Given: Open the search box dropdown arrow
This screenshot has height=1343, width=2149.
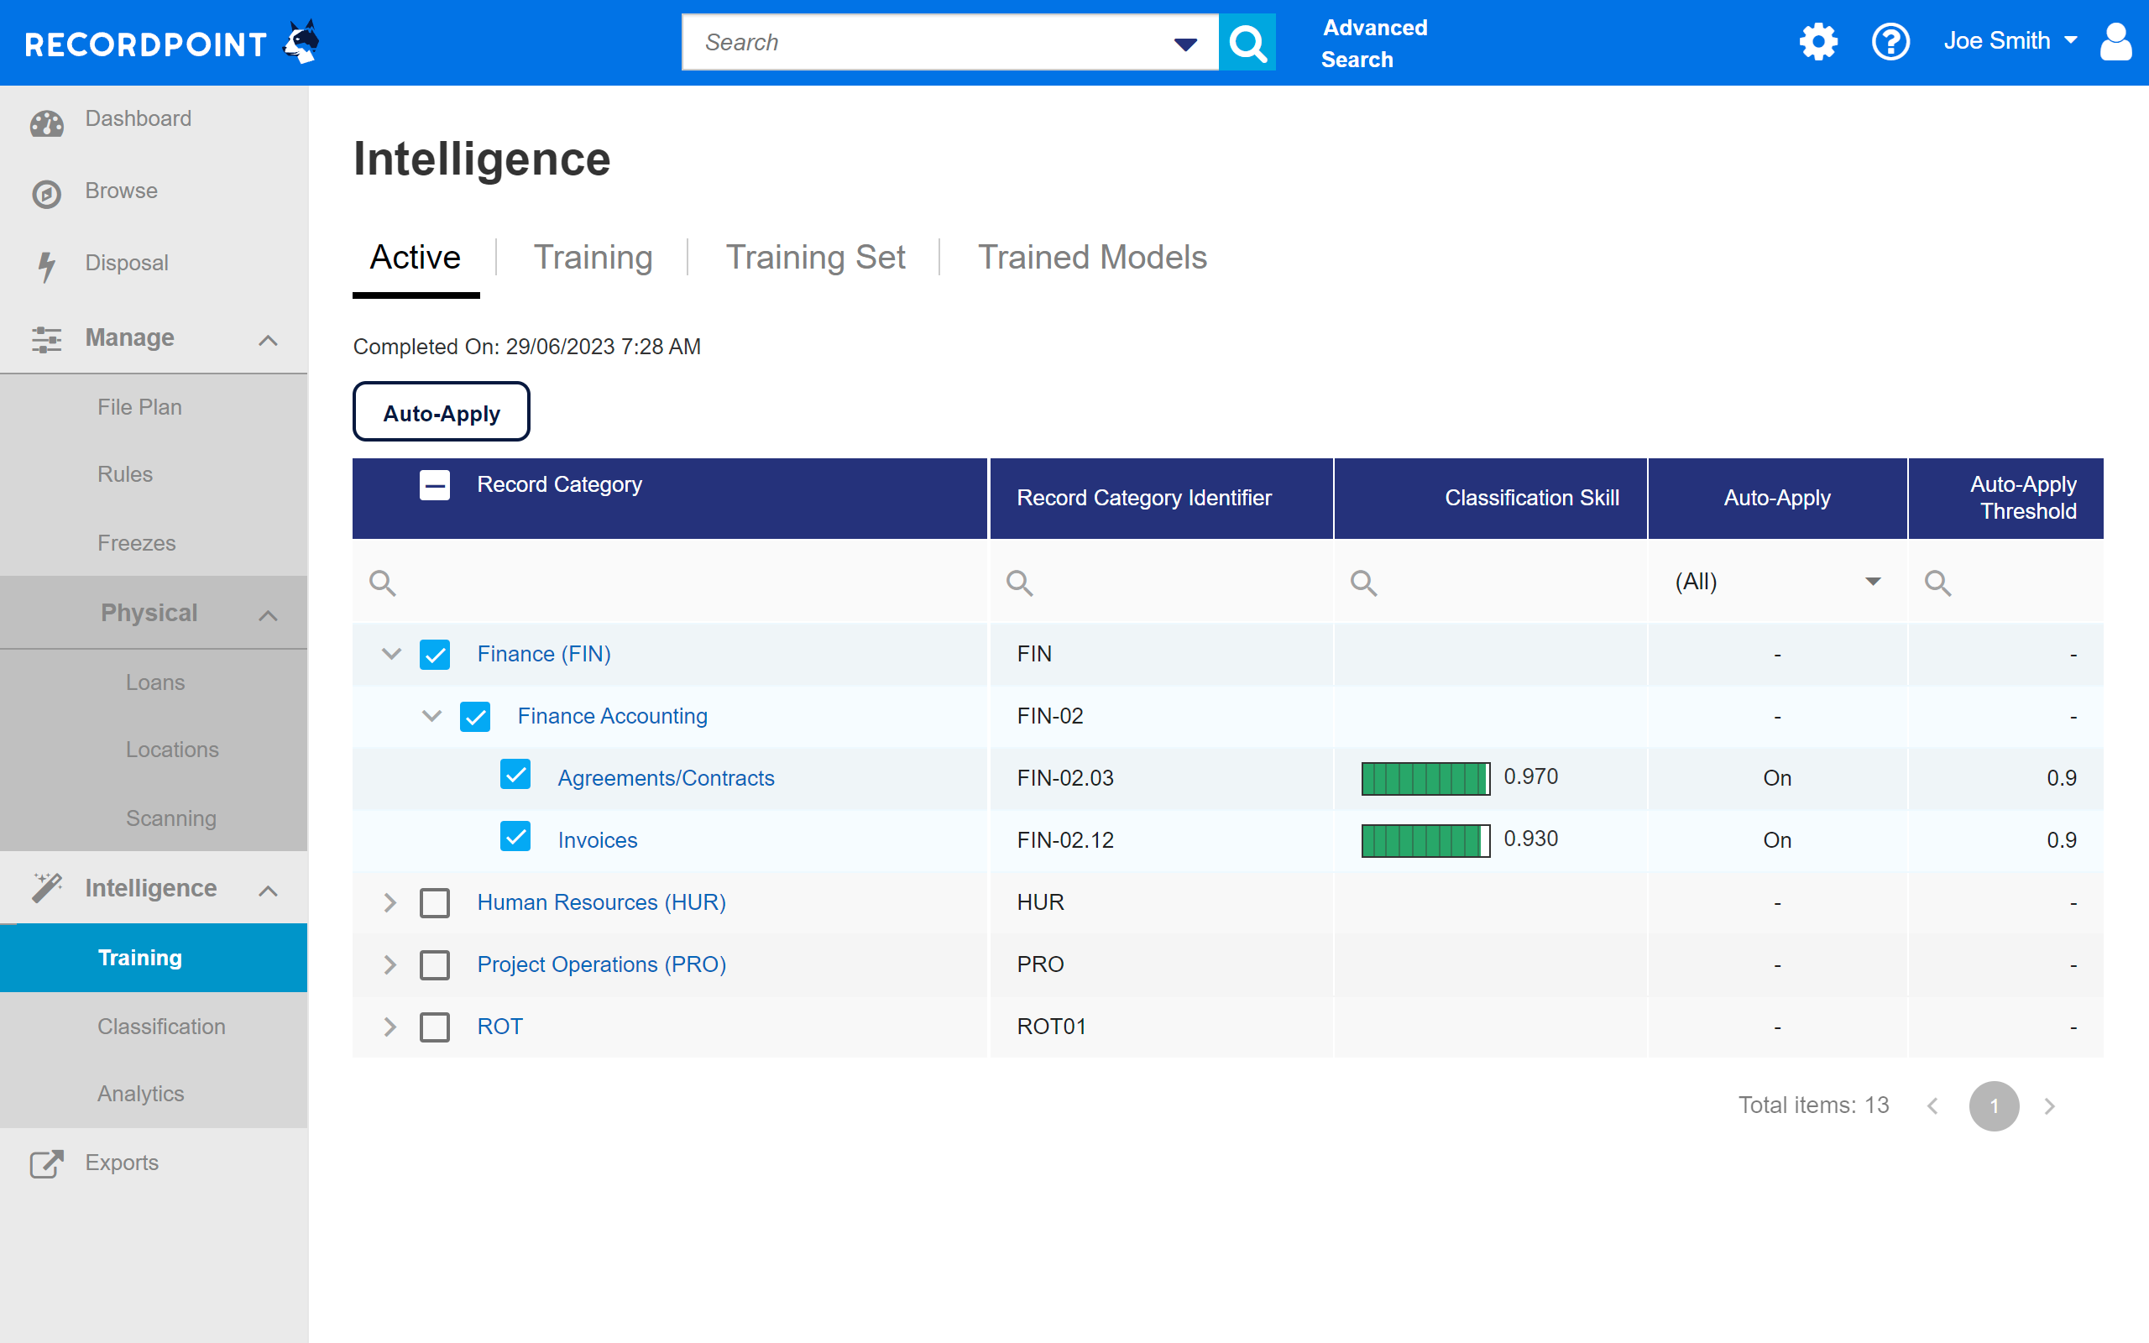Looking at the screenshot, I should pos(1185,43).
